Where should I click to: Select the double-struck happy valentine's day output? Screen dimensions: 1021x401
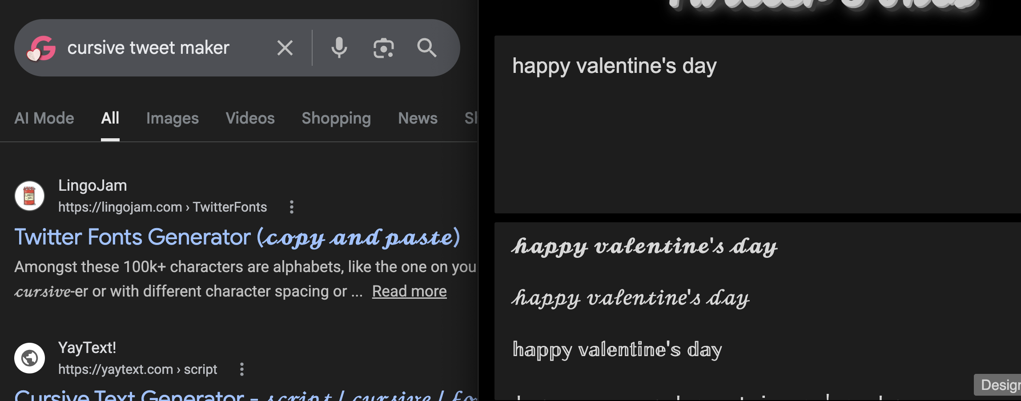[617, 350]
